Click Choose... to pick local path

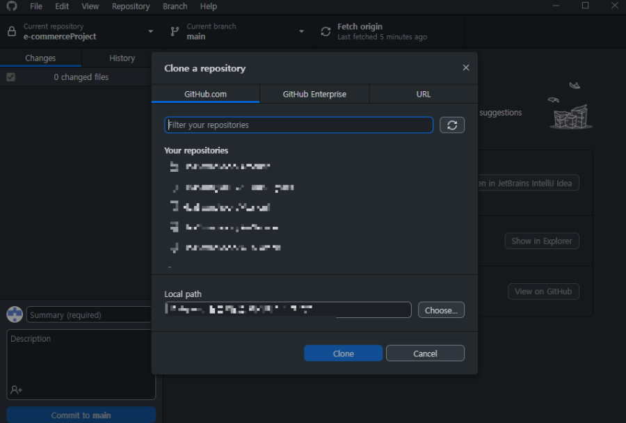441,310
